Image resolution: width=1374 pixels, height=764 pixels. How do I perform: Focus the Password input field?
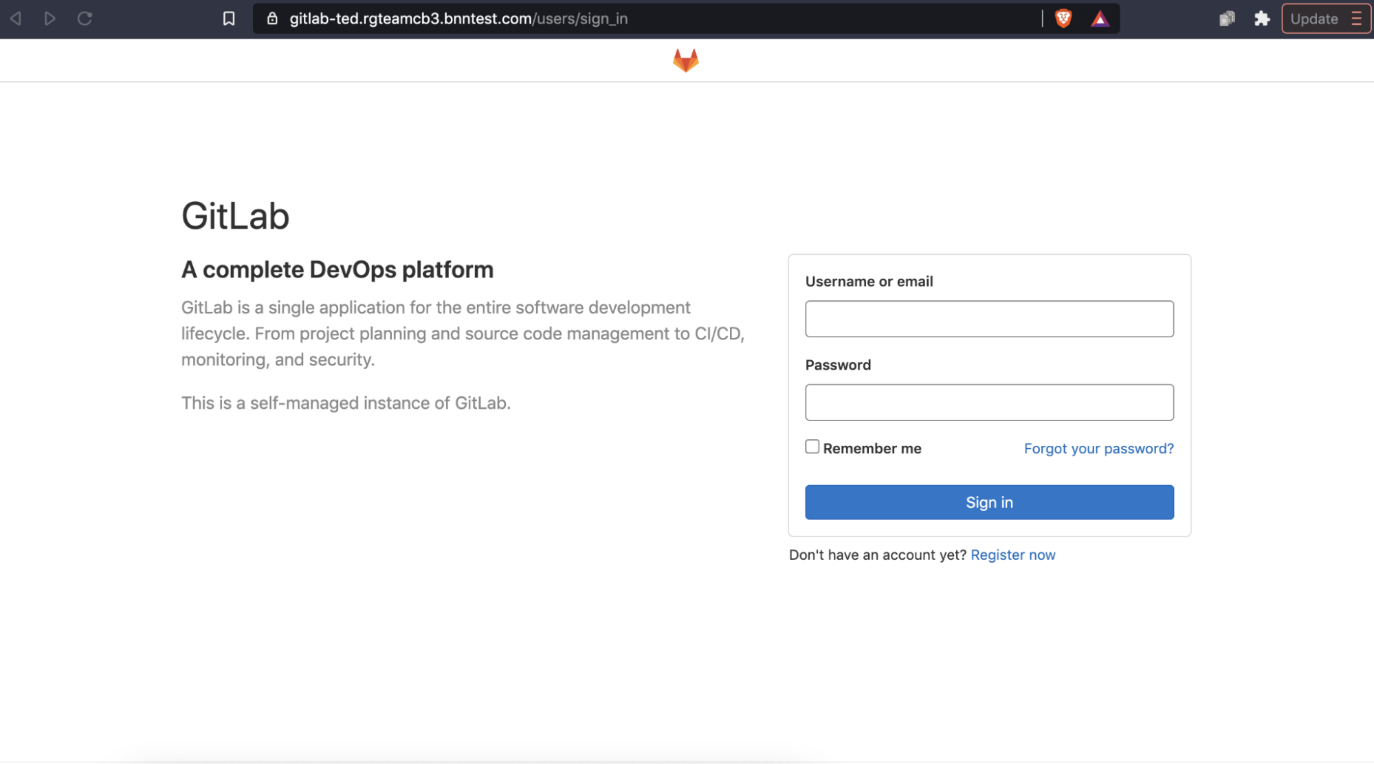point(988,403)
